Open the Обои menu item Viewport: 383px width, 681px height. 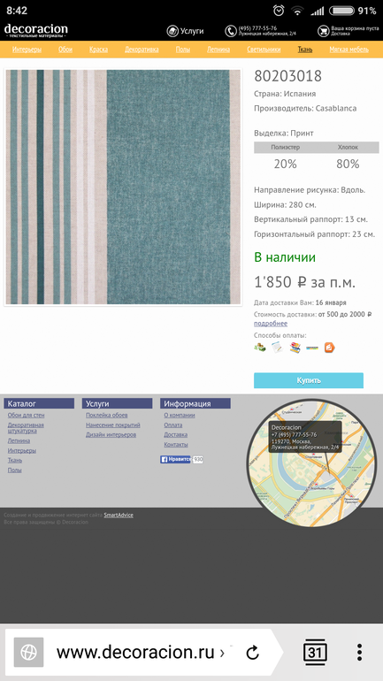65,50
